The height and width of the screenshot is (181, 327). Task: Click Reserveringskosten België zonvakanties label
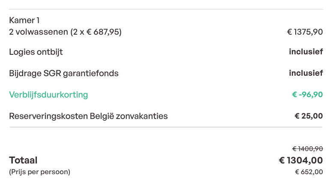(x=88, y=116)
